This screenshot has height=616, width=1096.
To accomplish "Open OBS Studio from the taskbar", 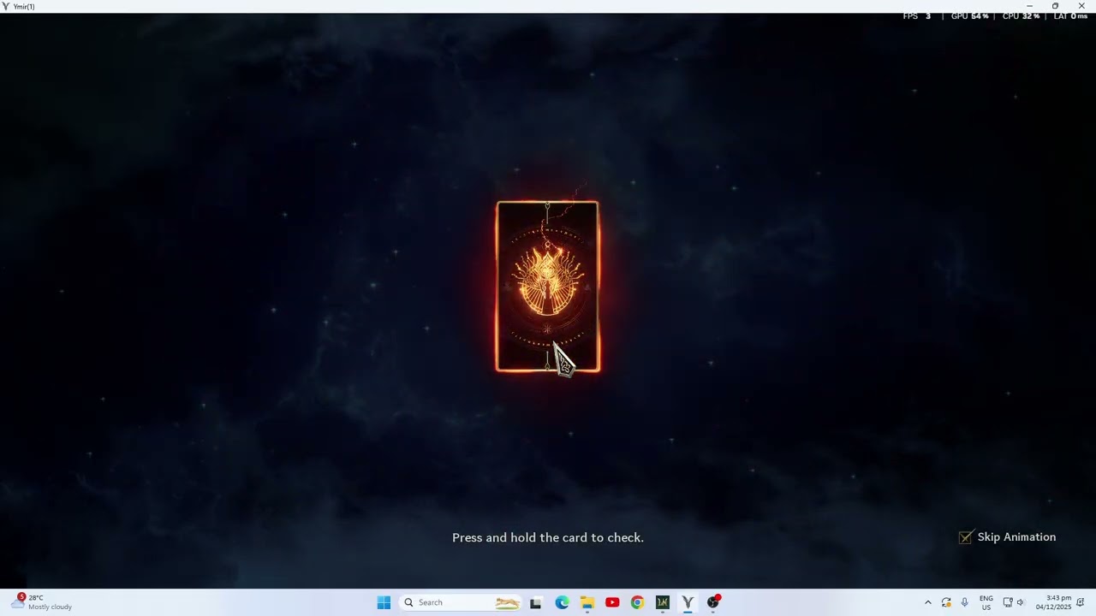I will point(713,602).
